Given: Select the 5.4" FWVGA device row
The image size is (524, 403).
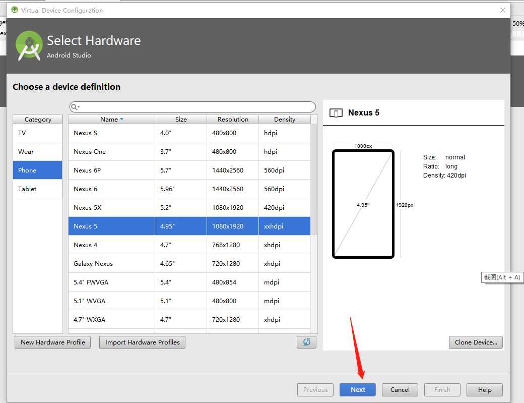Looking at the screenshot, I should pos(189,282).
